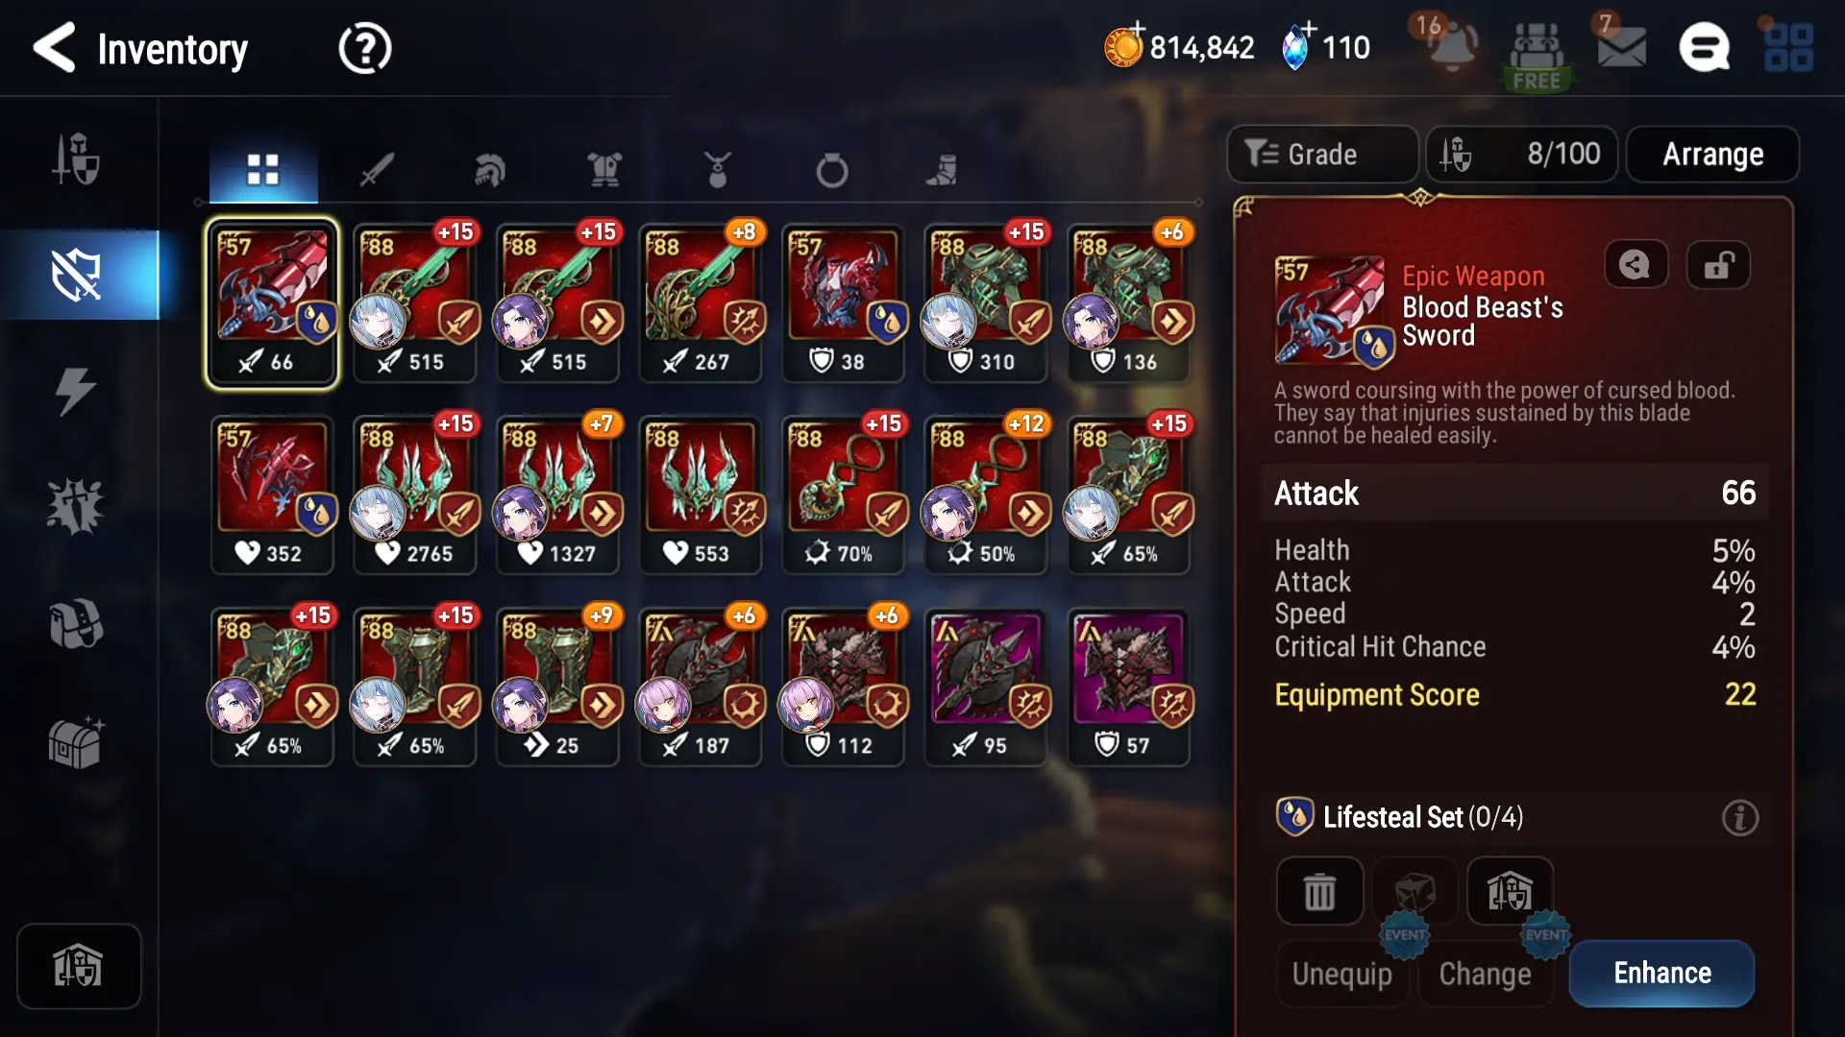Screen dimensions: 1845x1037
Task: Filter inventory by boots tab
Action: click(x=942, y=170)
